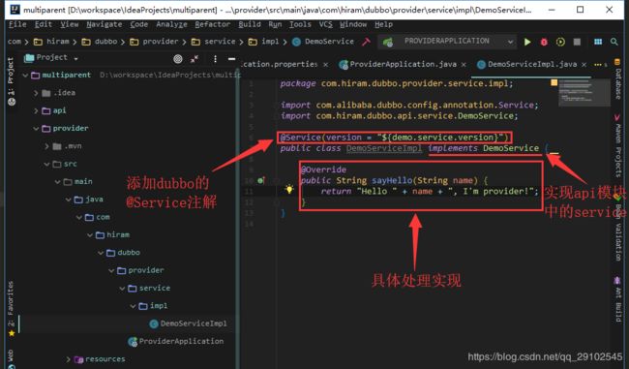Image resolution: width=629 pixels, height=369 pixels.
Task: Open Project panel options menu
Action: [215, 59]
